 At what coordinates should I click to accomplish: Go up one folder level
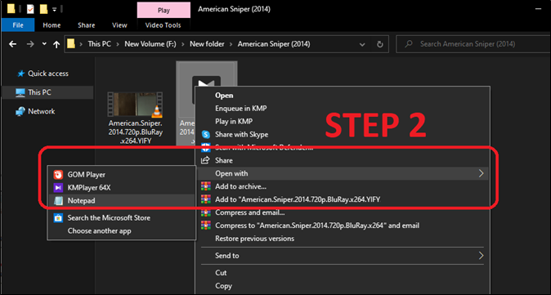56,44
